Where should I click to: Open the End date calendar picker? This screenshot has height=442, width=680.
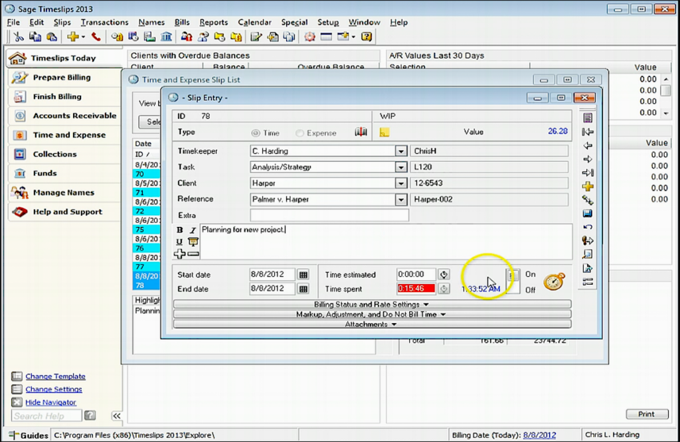click(x=303, y=289)
